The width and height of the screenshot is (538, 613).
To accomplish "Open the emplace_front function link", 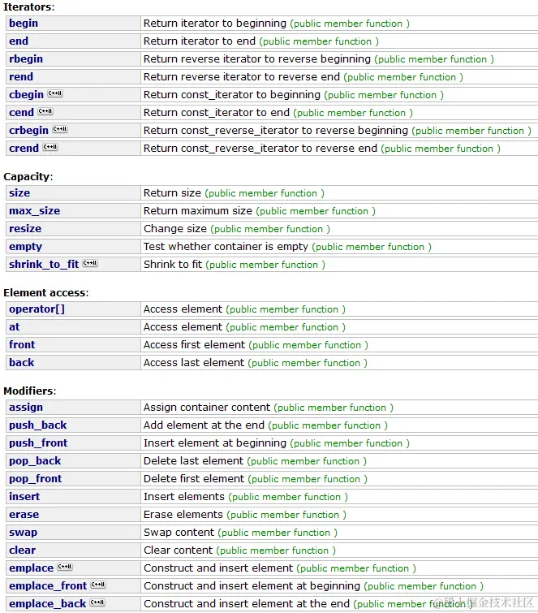I will tap(48, 586).
